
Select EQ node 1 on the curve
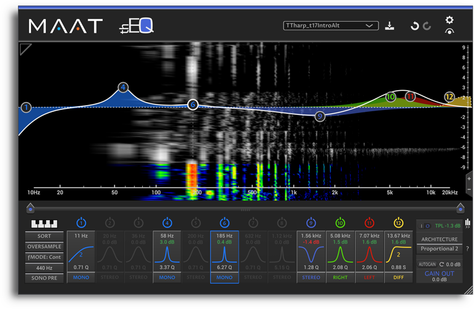coord(27,107)
